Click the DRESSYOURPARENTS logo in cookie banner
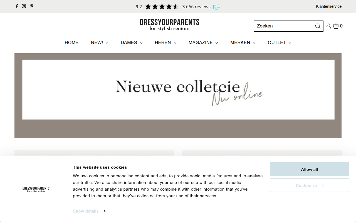Image resolution: width=356 pixels, height=222 pixels. (x=36, y=189)
